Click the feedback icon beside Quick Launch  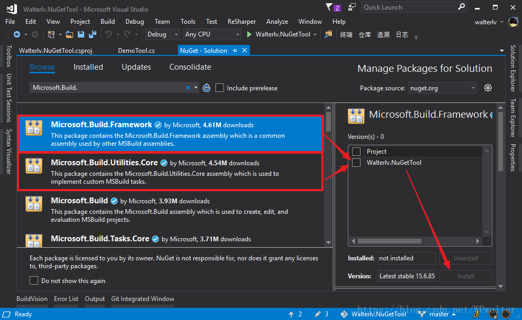click(x=352, y=7)
